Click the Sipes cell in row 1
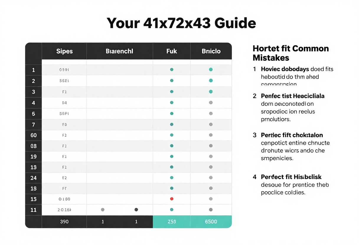 [64, 70]
